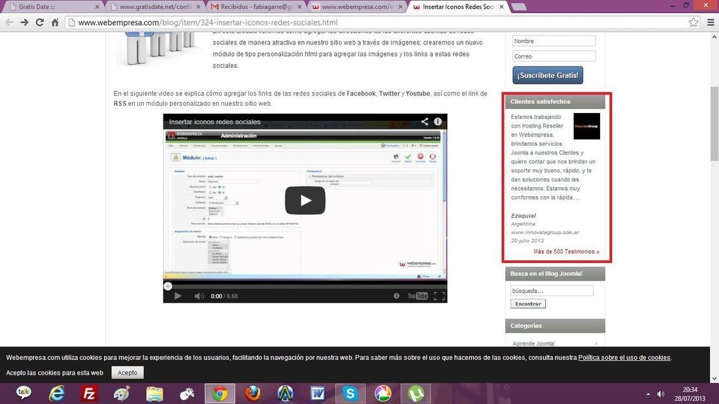Switch to the www.gratisdate.net tab
The image size is (719, 404).
pyautogui.click(x=155, y=7)
